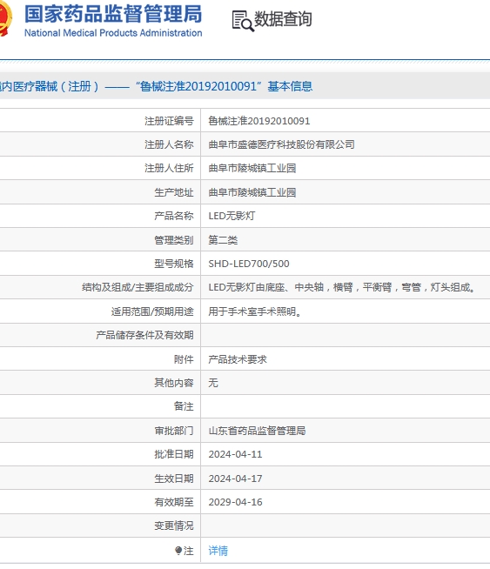The image size is (490, 569).
Task: Click the 变更情况 label
Action: pyautogui.click(x=174, y=525)
